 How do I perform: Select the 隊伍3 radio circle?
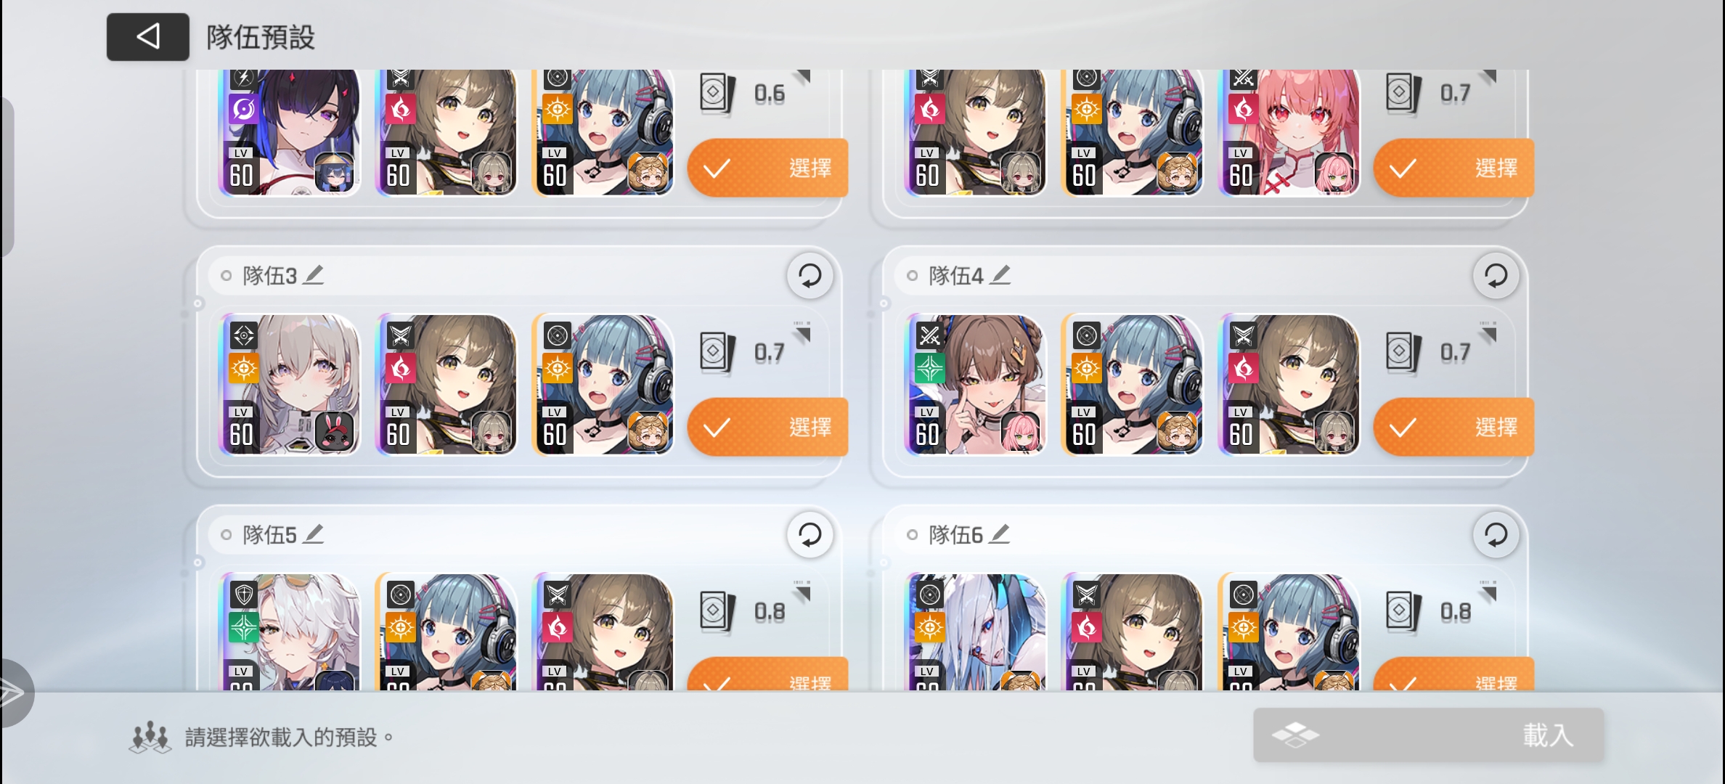pos(227,276)
